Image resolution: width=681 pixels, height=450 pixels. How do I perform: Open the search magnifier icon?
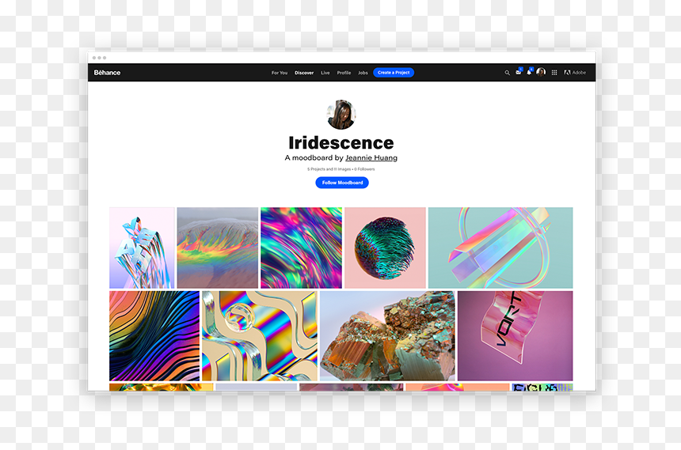point(507,73)
